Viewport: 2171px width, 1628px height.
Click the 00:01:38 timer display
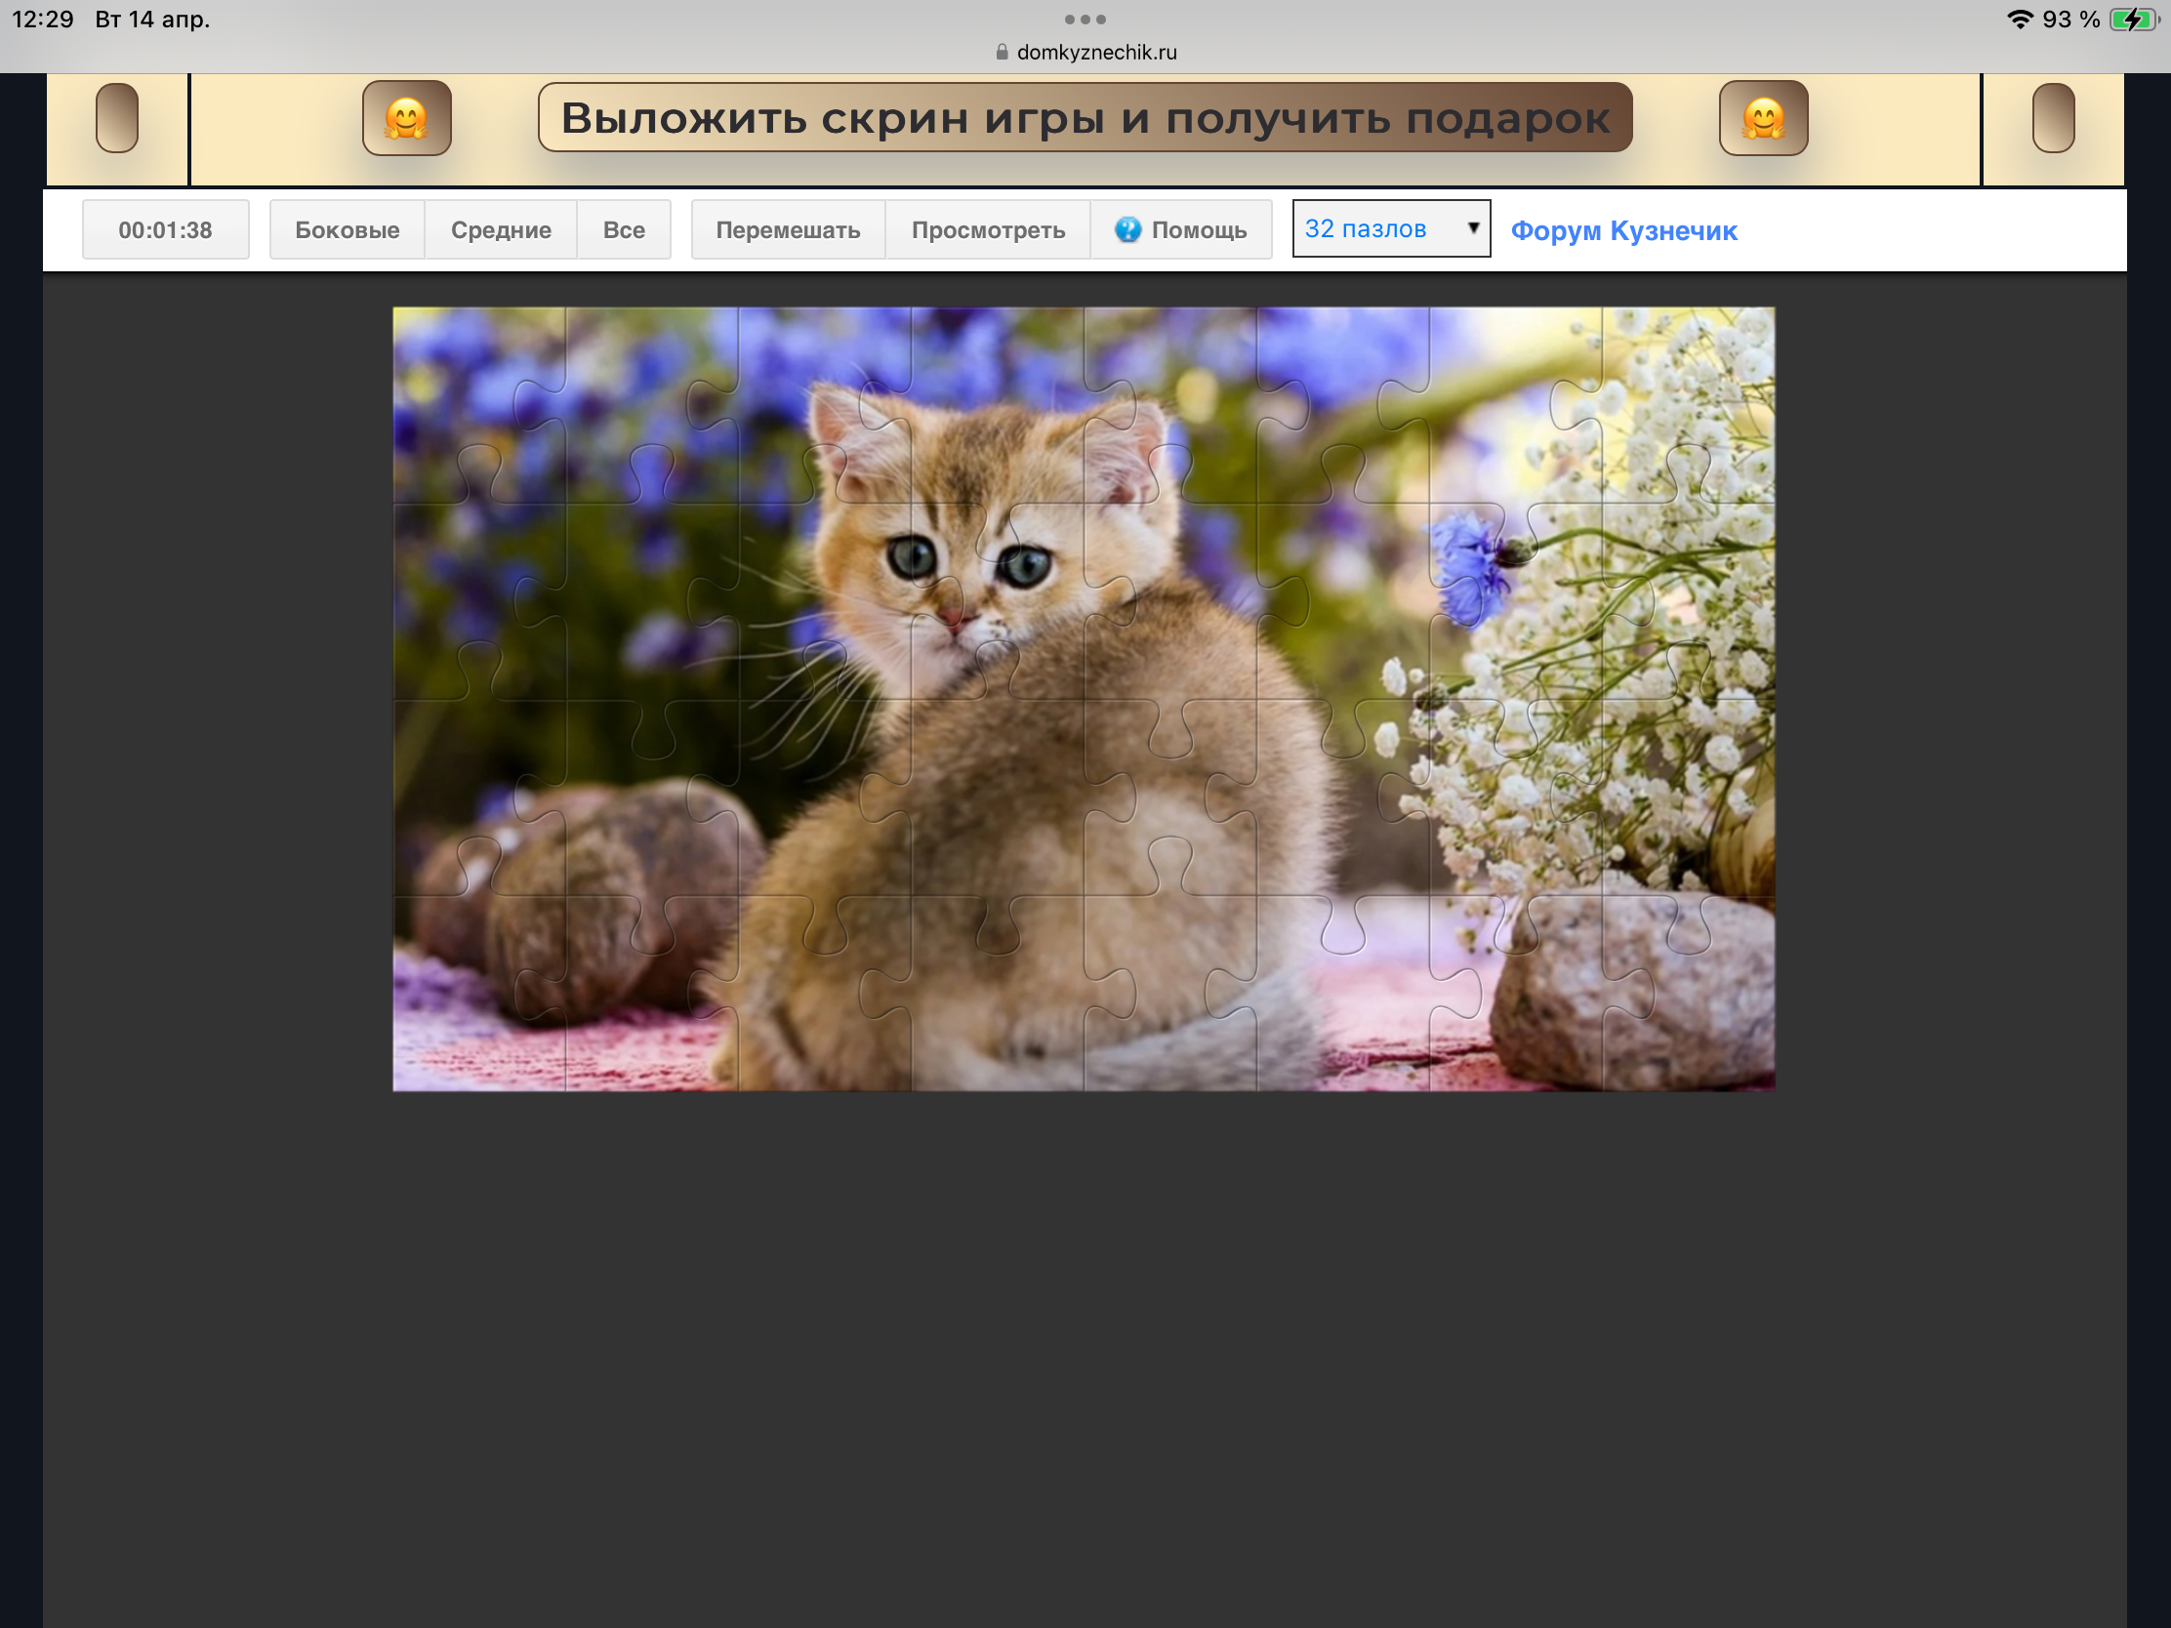[x=165, y=229]
